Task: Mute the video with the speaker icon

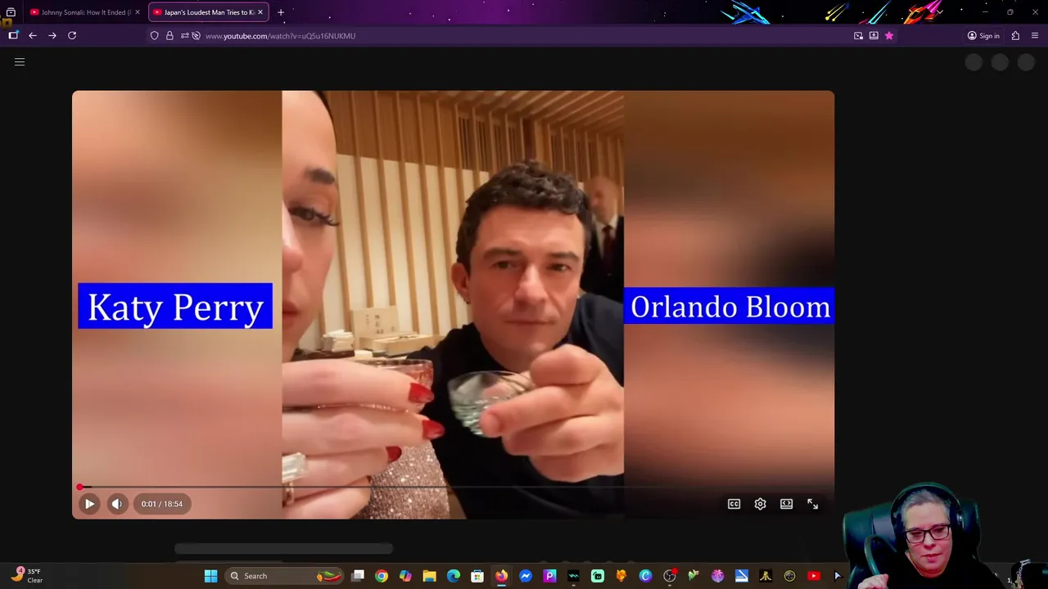Action: 117,504
